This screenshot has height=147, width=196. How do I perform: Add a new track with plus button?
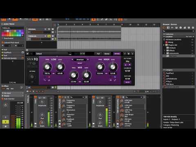[42, 42]
